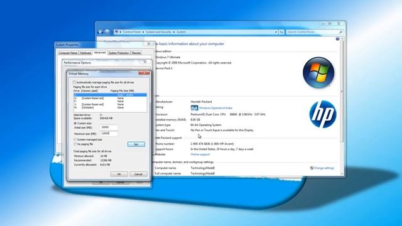Click the Windows 7 Ultimate edition text
402x226 pixels.
pos(168,57)
